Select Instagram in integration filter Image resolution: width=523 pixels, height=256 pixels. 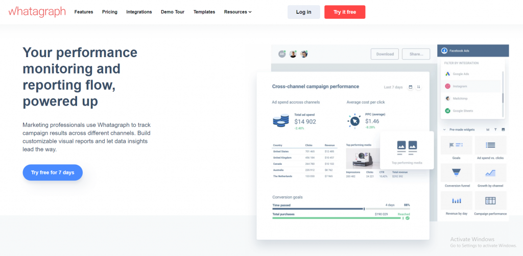[471, 86]
